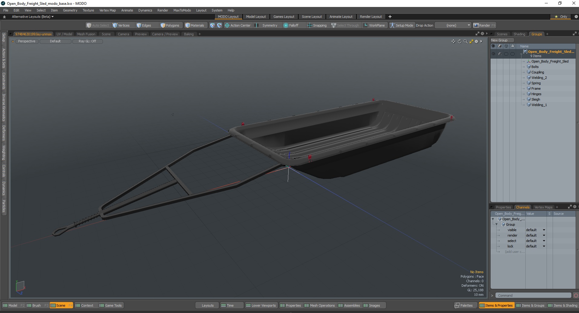Open the lock channel default dropdown
This screenshot has height=313, width=579.
coord(535,246)
